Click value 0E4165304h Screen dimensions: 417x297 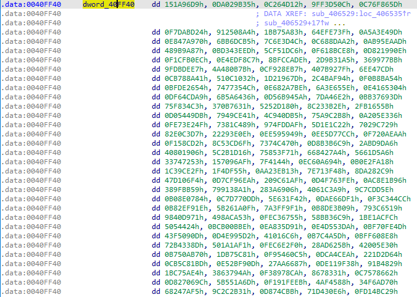(x=385, y=88)
